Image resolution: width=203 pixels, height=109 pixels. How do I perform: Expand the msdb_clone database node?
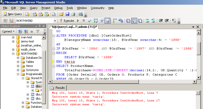[x=13, y=50]
